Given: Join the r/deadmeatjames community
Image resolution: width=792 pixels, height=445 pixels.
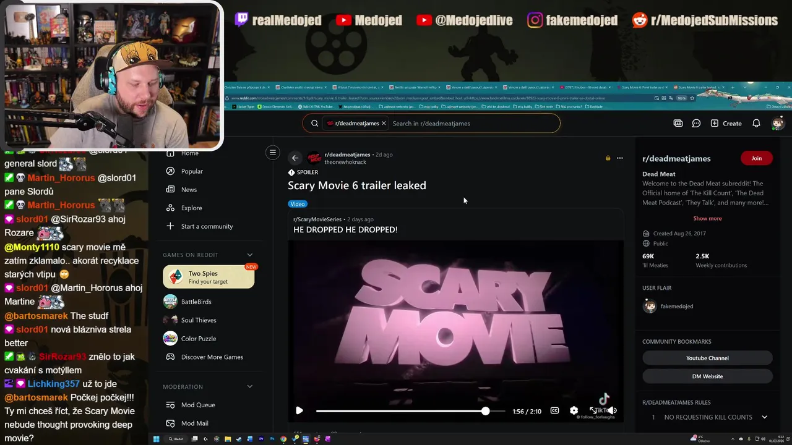Looking at the screenshot, I should [756, 158].
